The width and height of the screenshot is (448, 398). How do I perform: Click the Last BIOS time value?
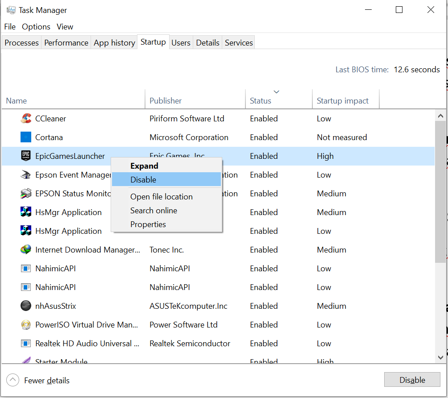417,70
